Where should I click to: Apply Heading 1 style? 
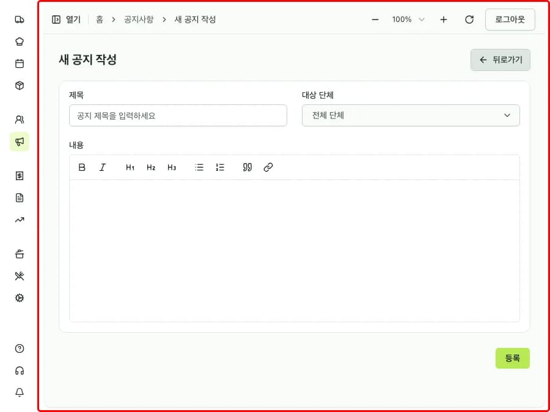tap(129, 167)
